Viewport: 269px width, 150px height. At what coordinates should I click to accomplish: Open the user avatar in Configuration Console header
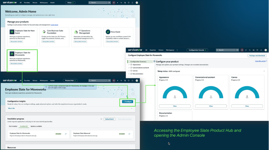pyautogui.click(x=266, y=50)
